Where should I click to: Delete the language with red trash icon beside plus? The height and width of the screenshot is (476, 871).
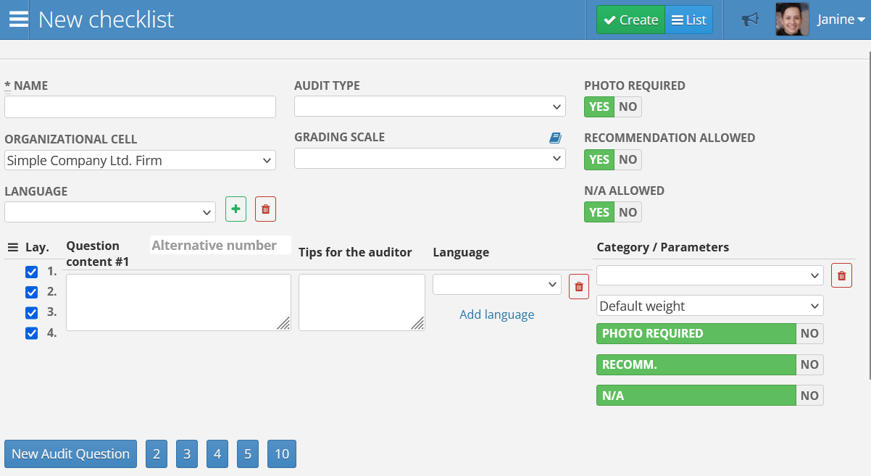tap(265, 209)
